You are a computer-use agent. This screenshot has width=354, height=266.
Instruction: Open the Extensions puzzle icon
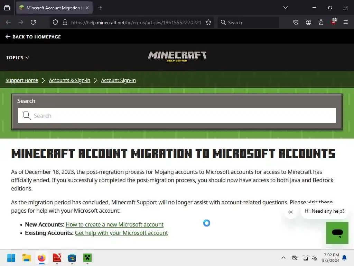point(321,22)
